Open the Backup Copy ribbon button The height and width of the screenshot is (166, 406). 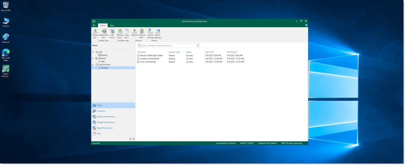point(120,34)
